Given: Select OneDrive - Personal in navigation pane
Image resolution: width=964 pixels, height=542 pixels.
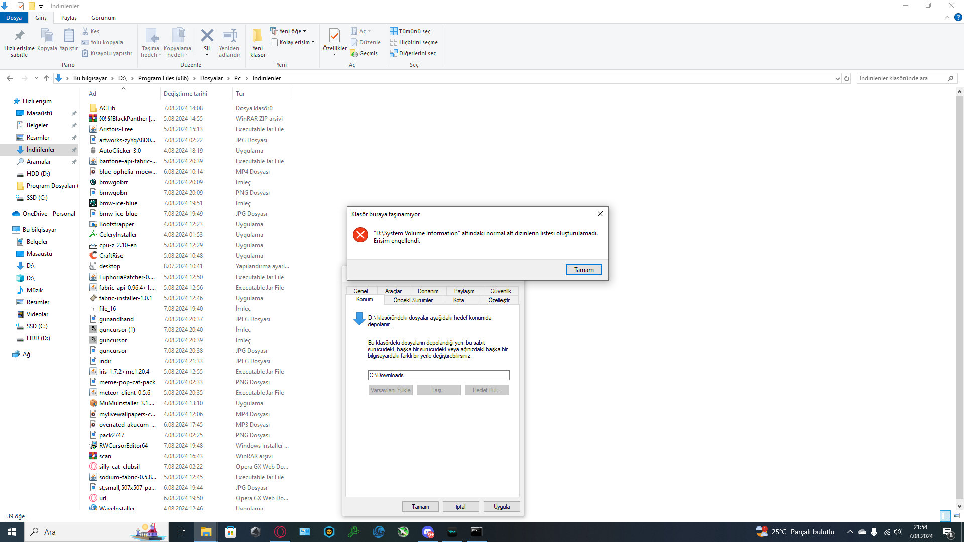Looking at the screenshot, I should [x=49, y=214].
